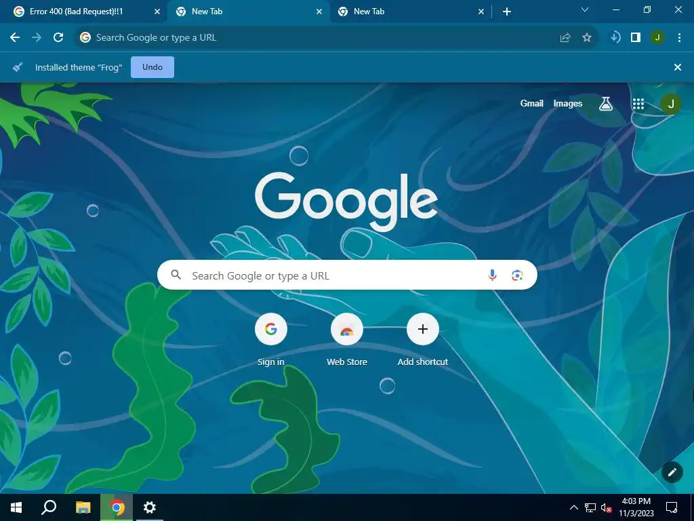Open Settings gear in taskbar

[150, 507]
